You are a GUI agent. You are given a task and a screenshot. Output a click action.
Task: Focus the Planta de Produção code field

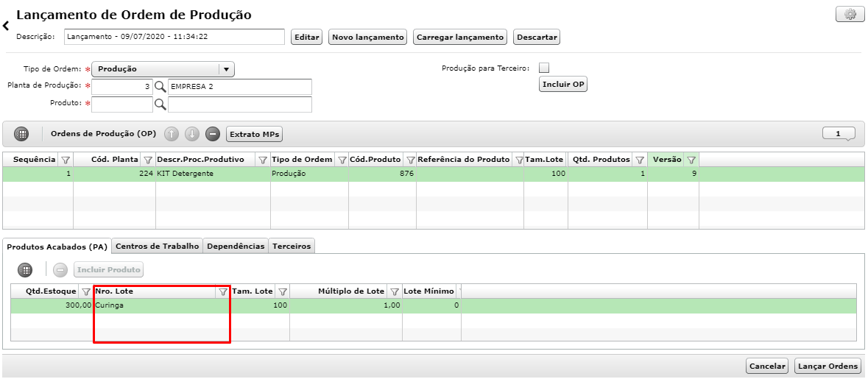(122, 87)
